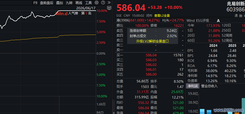Switch to the 营业总收入 tab

point(209,86)
